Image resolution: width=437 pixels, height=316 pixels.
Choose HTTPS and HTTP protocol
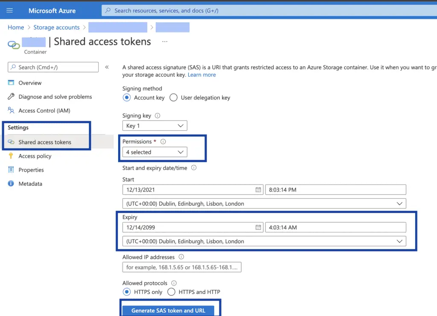172,292
